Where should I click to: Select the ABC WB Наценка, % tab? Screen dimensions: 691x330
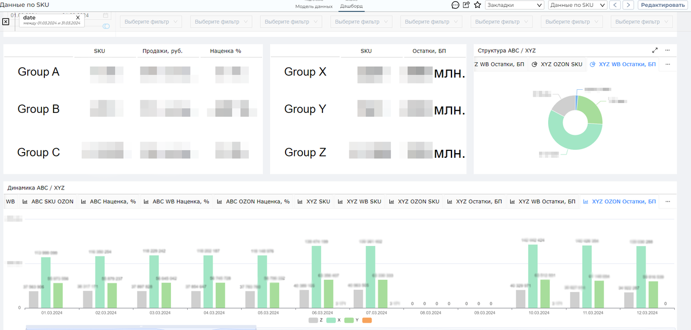[x=176, y=202]
